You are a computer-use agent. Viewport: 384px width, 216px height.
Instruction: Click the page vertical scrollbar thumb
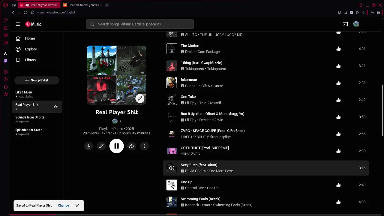382,110
